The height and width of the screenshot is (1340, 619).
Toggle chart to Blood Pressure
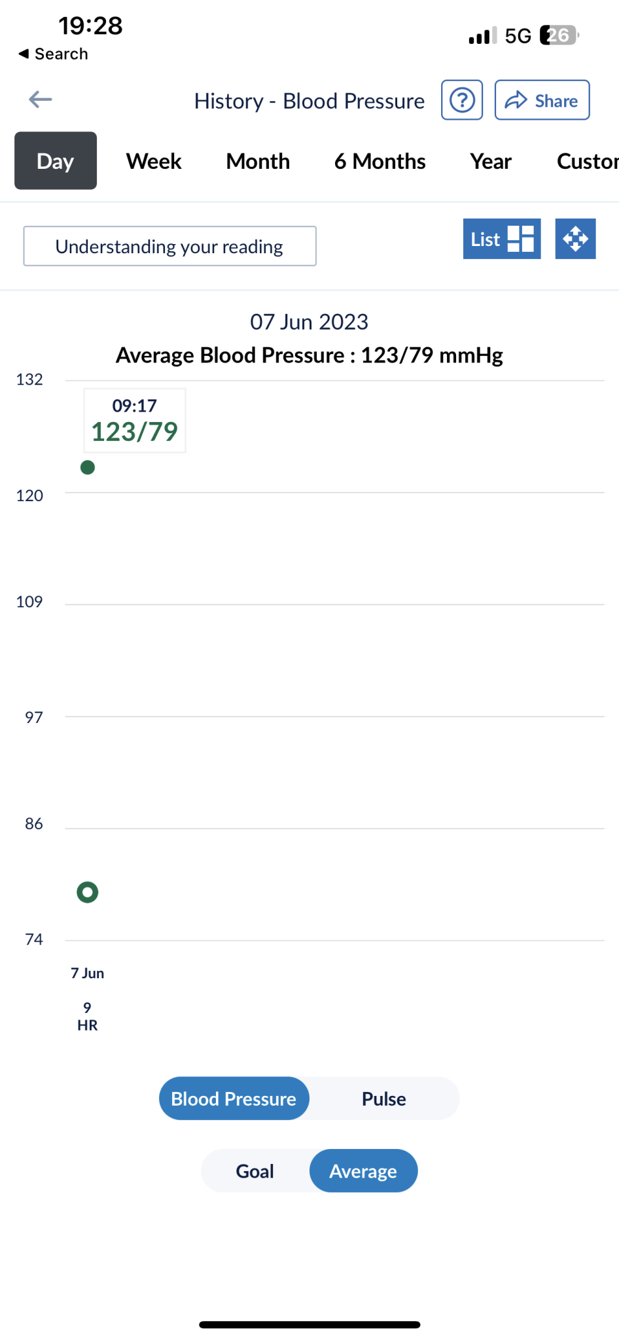point(234,1099)
